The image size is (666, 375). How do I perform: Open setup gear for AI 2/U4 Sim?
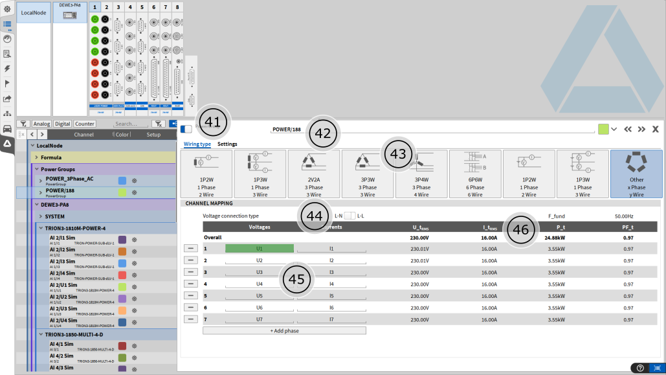134,323
